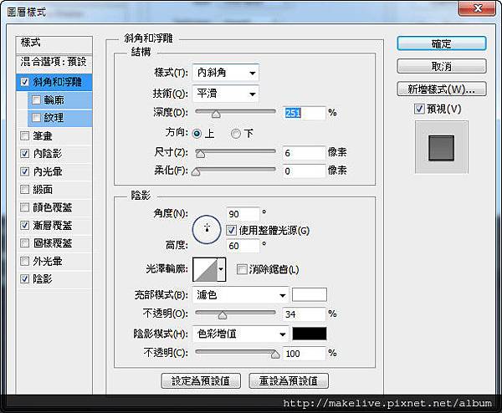The width and height of the screenshot is (502, 413).
Task: Enable the 筆畫 checkbox
Action: (24, 136)
